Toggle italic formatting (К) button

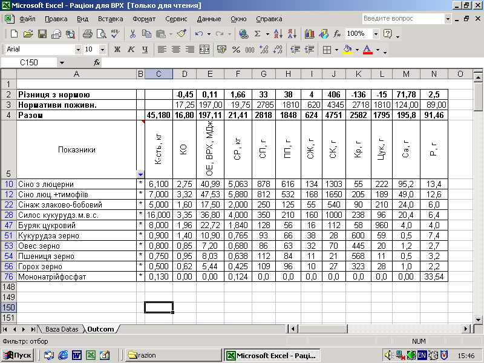pos(131,49)
